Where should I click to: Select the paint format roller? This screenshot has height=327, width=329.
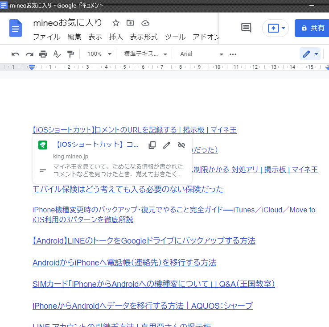pos(70,54)
